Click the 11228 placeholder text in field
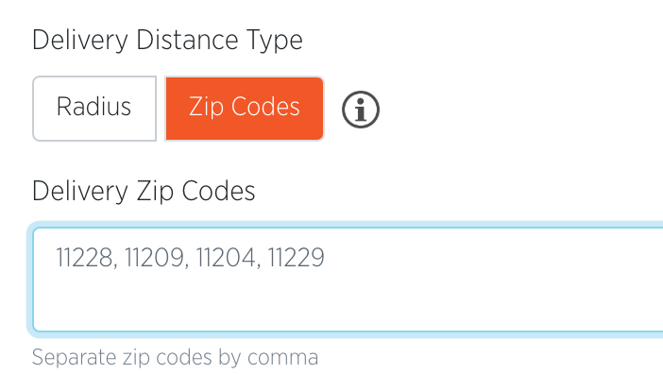 point(86,258)
